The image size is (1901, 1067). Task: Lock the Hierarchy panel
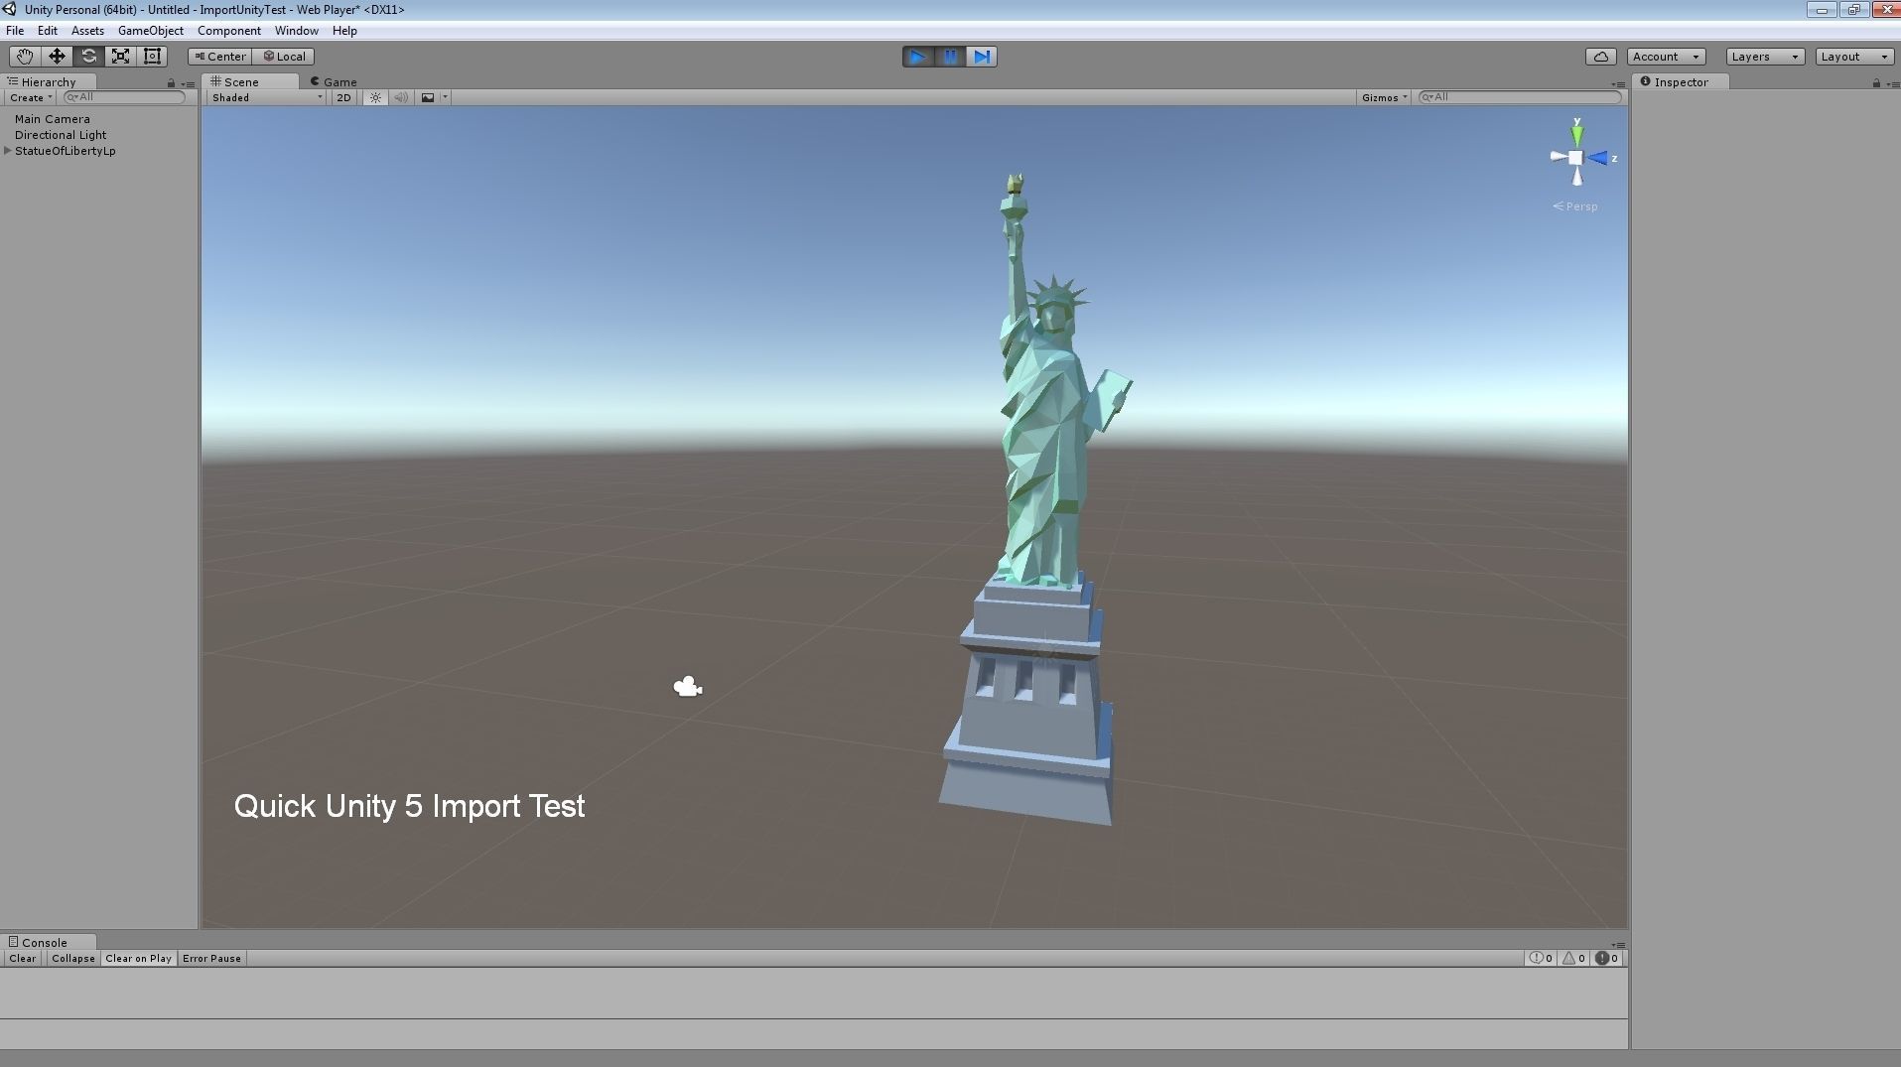171,83
